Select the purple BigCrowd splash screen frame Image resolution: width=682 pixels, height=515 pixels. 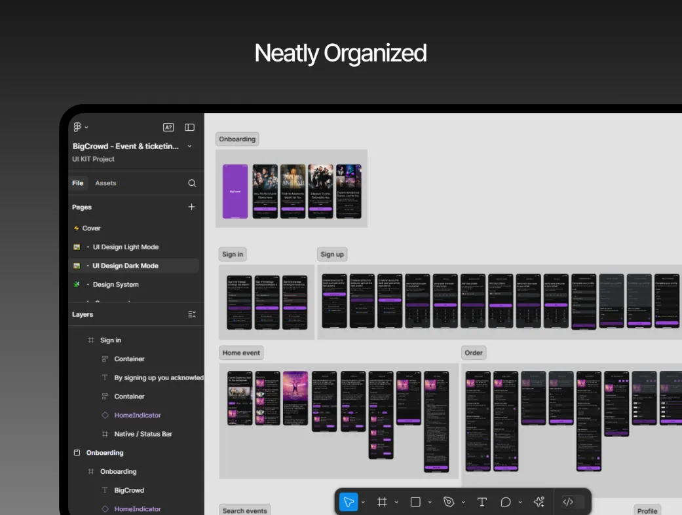[x=235, y=191]
